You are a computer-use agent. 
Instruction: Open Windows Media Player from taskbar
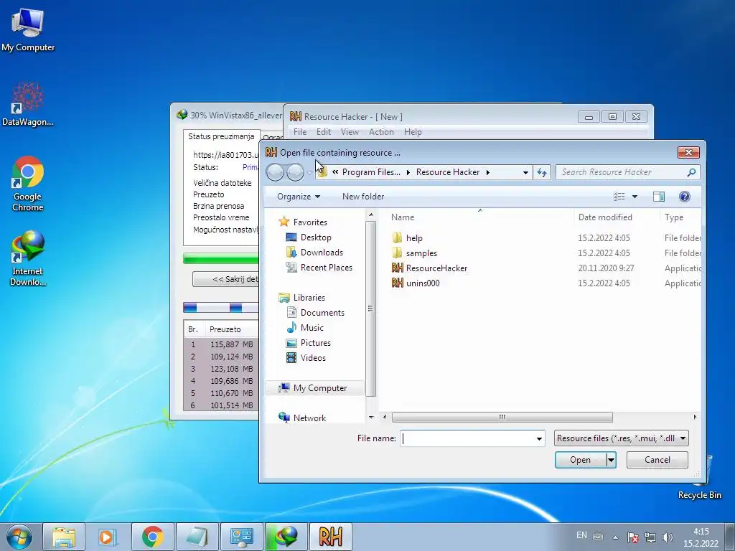[x=108, y=537]
